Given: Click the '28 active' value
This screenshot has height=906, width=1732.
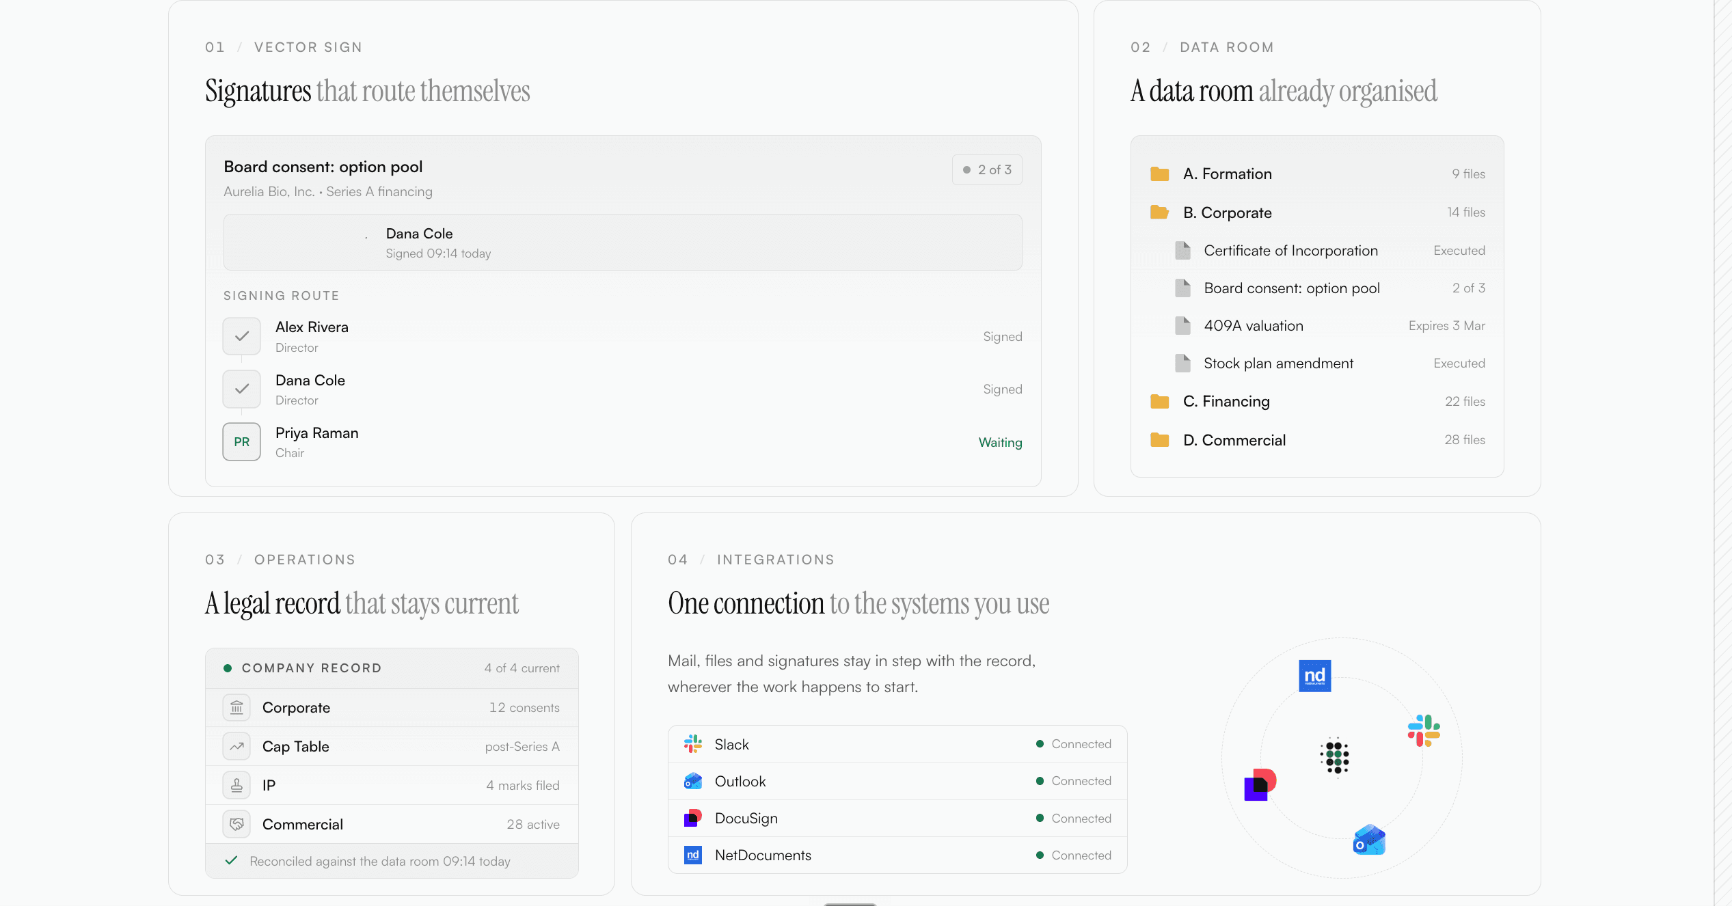Looking at the screenshot, I should click(533, 825).
